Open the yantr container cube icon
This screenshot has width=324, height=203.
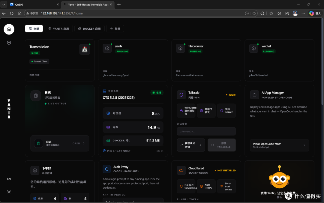(x=107, y=48)
